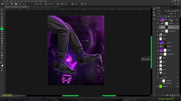Select the Eyedropper tool

click(2, 24)
